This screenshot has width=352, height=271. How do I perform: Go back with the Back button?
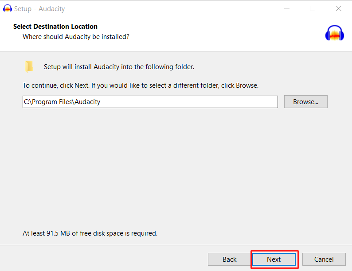(x=230, y=259)
